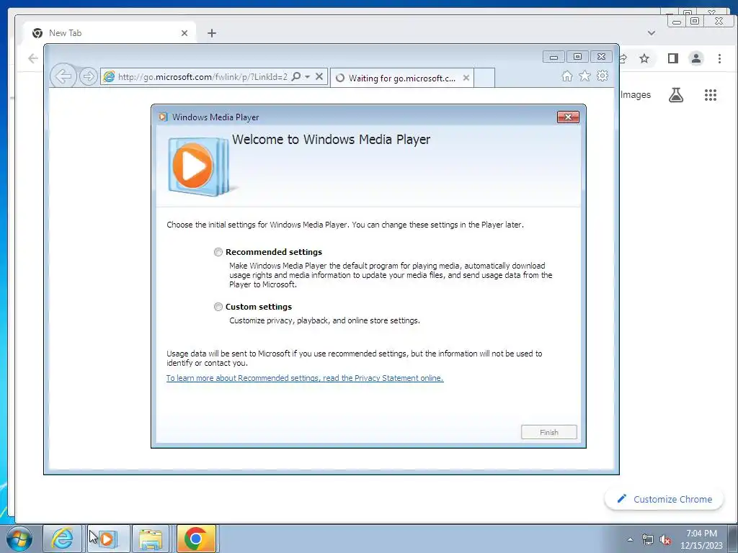The height and width of the screenshot is (553, 738).
Task: Bookmark this page with Chrome star
Action: pyautogui.click(x=644, y=58)
